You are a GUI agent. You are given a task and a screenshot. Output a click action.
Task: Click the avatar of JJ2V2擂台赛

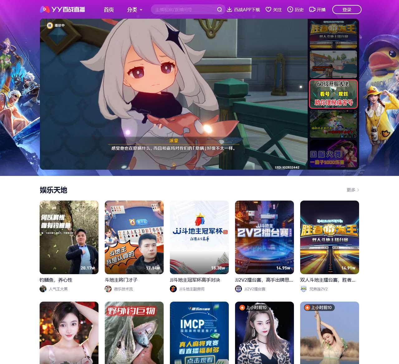[x=238, y=289]
